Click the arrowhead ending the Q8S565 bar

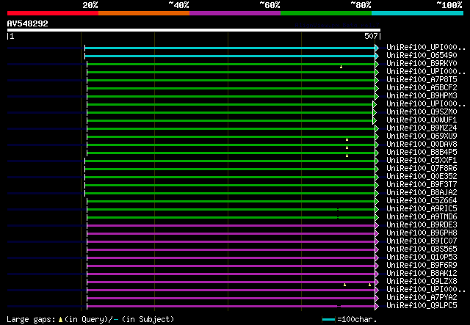[x=377, y=250]
